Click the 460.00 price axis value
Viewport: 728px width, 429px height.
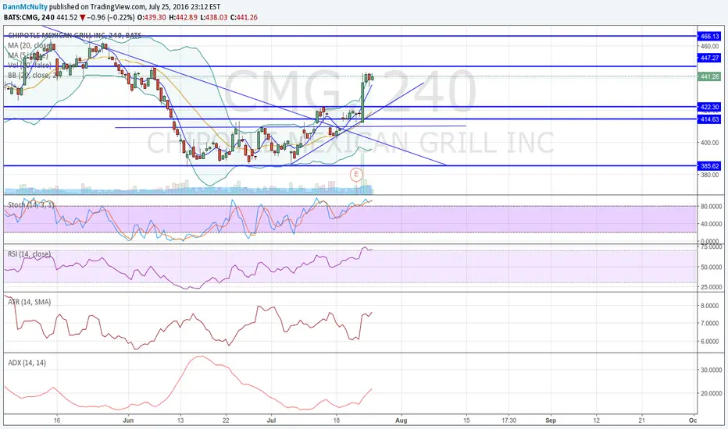click(710, 46)
